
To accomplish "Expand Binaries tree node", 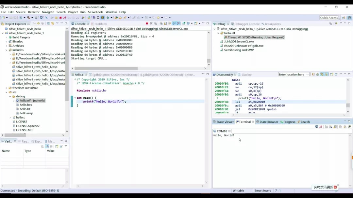I will pos(6,41).
